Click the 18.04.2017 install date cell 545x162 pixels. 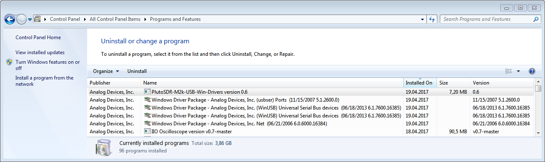(x=417, y=132)
